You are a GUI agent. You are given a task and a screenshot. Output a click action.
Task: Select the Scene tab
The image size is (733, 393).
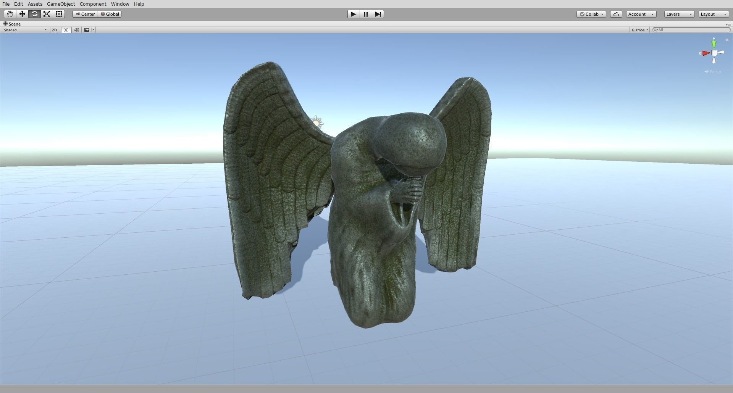point(12,24)
